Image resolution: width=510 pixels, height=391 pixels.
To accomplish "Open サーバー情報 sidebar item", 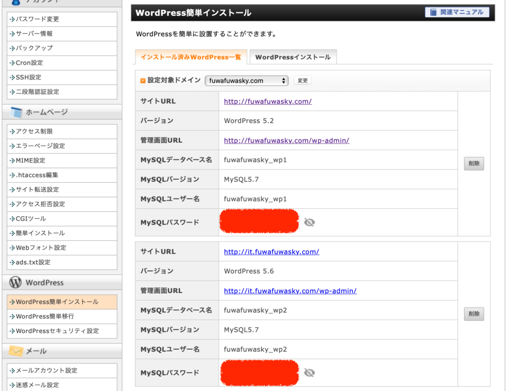I will tap(62, 34).
